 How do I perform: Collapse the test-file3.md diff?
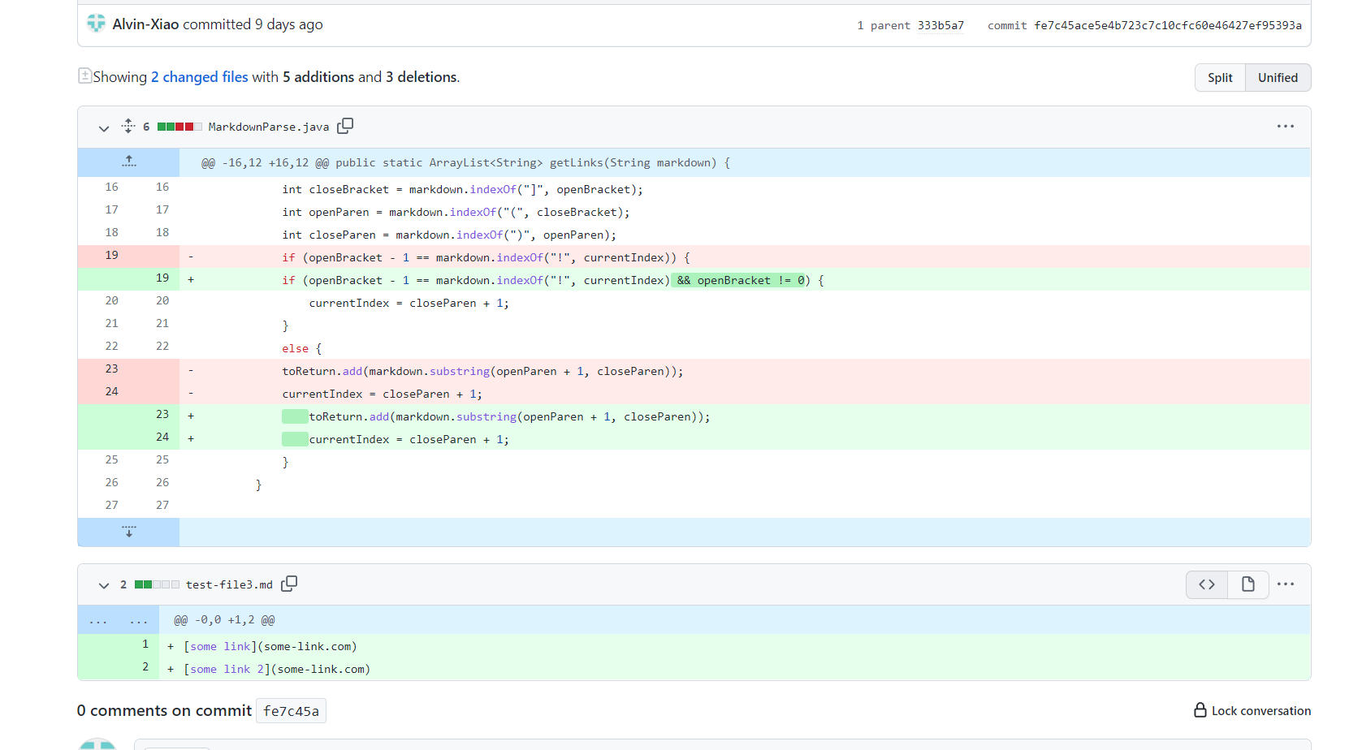(104, 585)
